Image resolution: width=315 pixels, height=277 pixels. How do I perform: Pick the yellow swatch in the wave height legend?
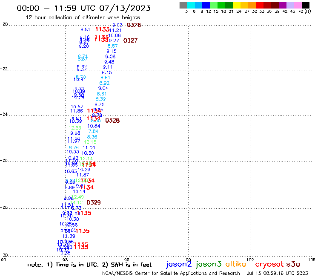click(237, 5)
